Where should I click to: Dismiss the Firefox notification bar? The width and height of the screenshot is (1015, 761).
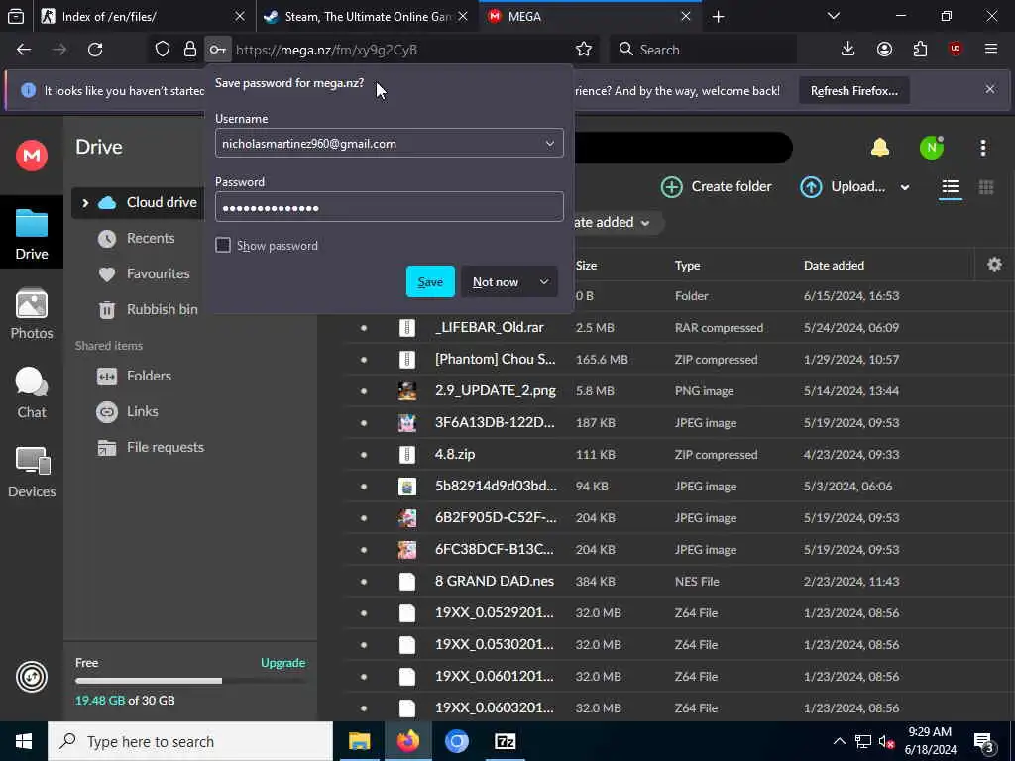990,90
